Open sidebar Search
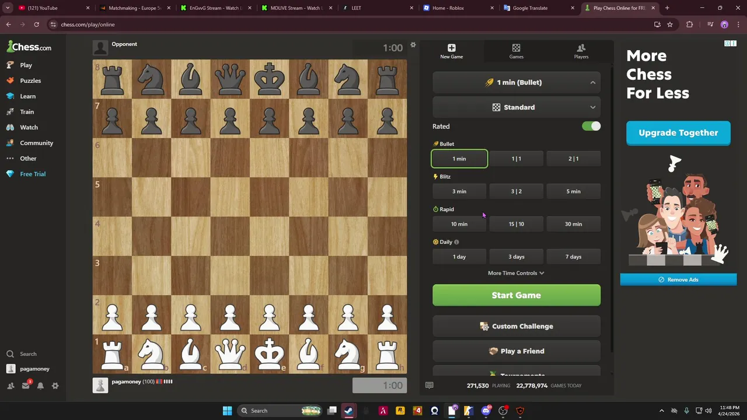The image size is (747, 420). coord(22,354)
